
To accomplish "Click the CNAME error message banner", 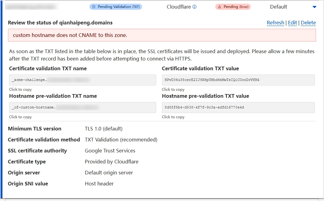I will click(162, 35).
